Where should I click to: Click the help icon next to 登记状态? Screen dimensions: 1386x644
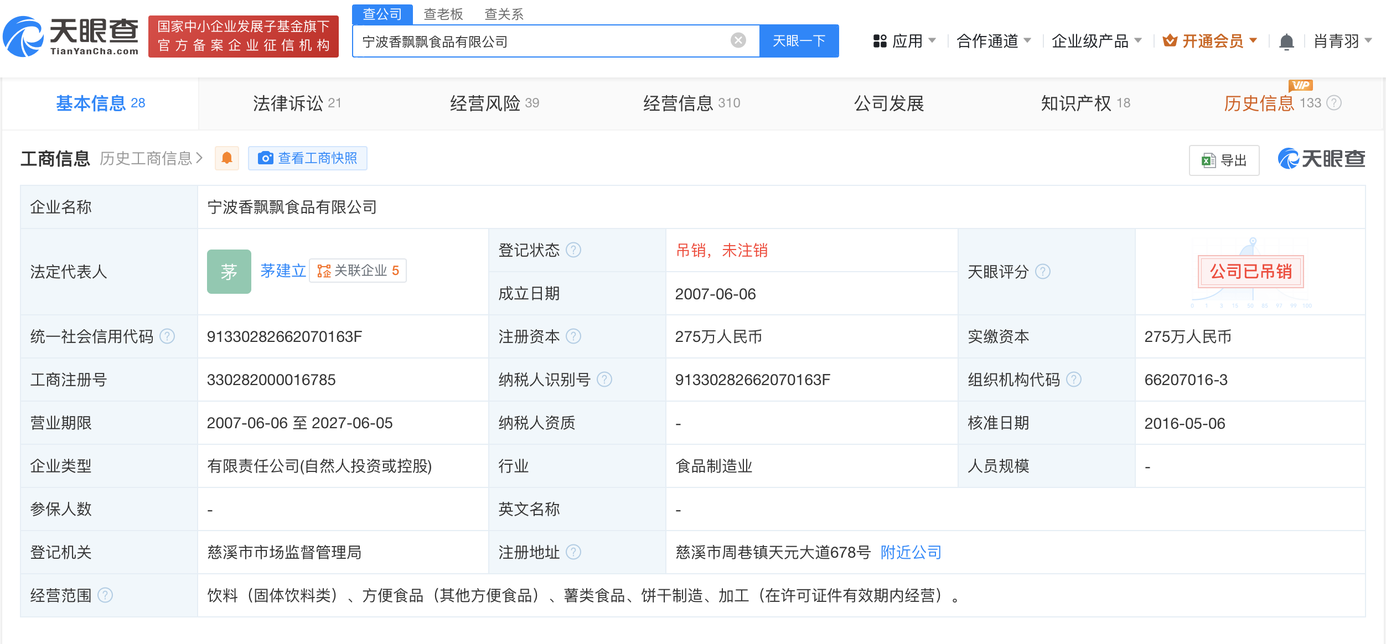(574, 250)
